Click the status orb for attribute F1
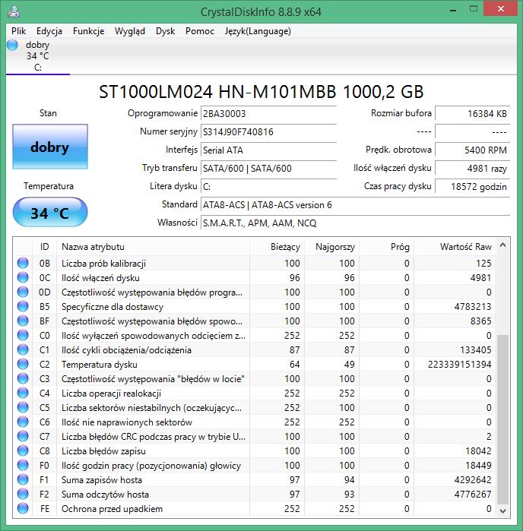Screen dimensions: 523x531 23,479
